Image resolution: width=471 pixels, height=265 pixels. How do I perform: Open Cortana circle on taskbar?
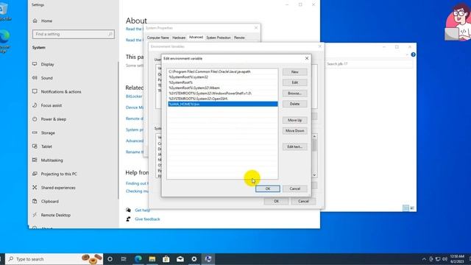pyautogui.click(x=110, y=259)
